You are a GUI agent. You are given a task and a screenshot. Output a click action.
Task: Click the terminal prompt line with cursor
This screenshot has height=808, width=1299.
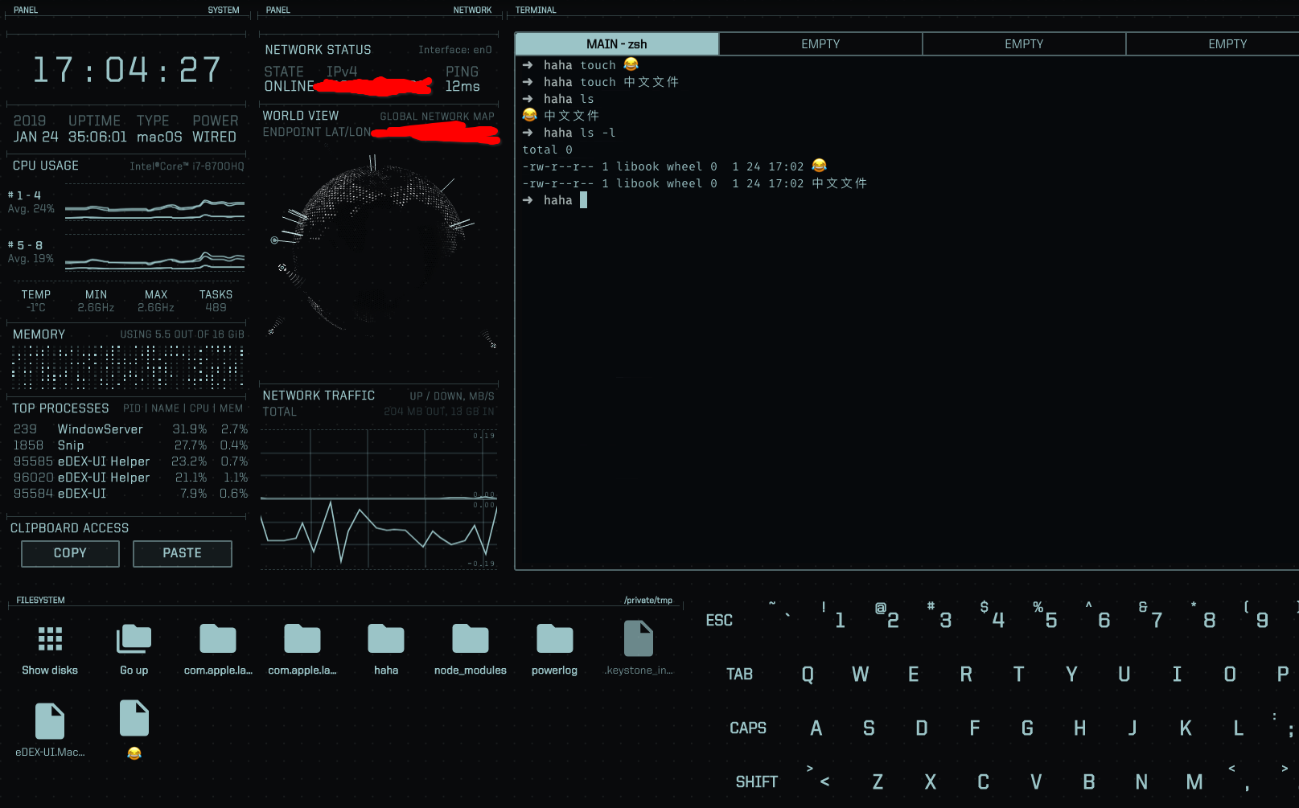(x=555, y=200)
